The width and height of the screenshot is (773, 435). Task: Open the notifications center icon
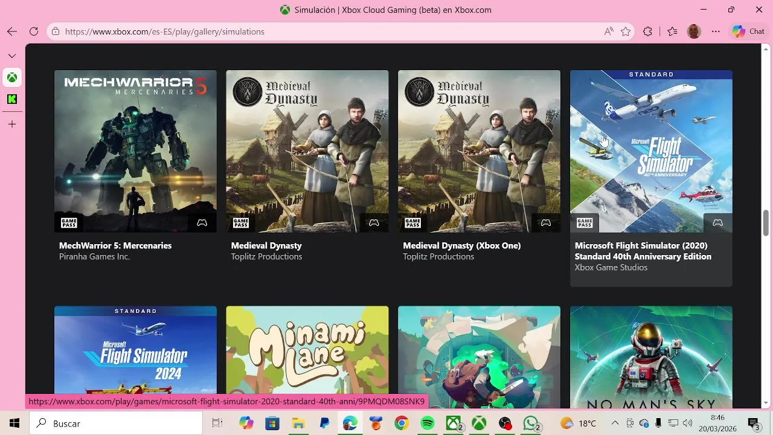754,424
